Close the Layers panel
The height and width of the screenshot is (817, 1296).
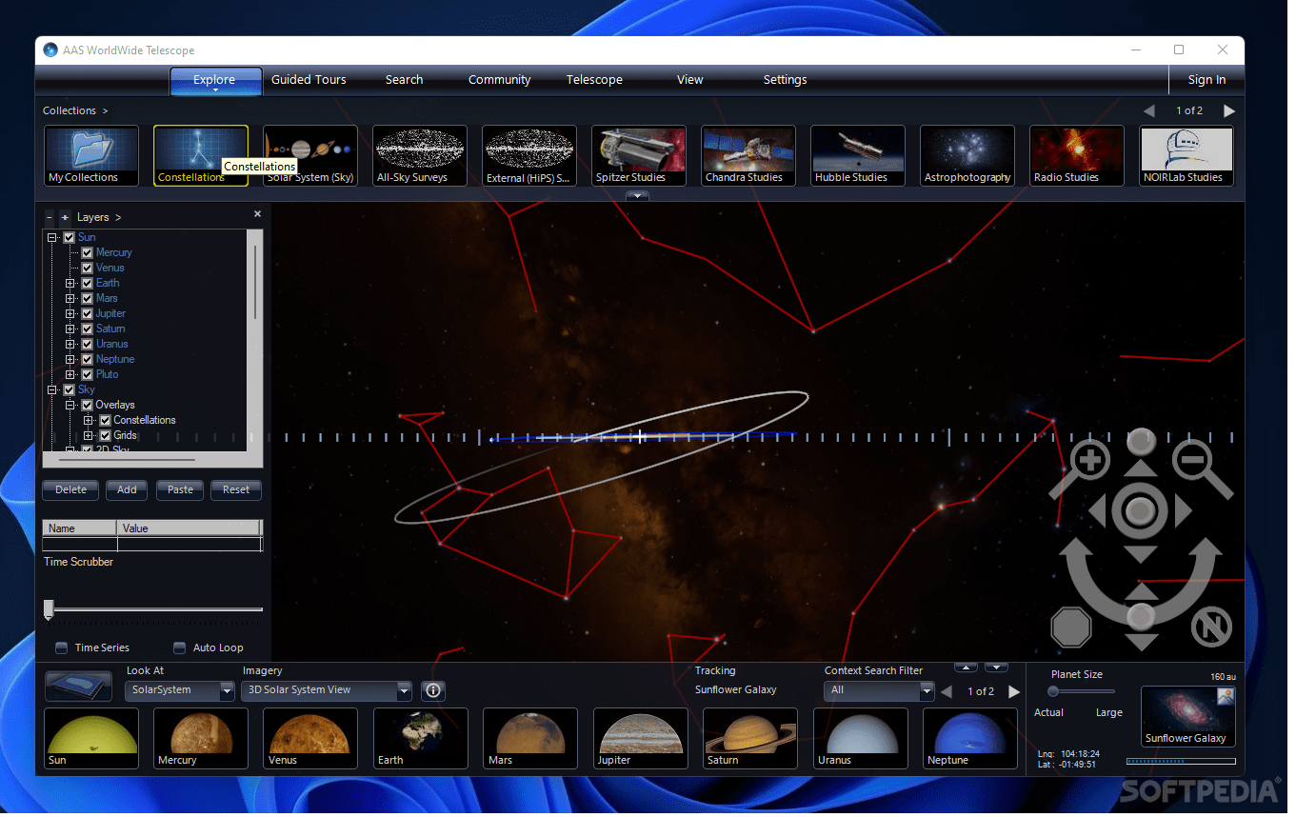257,215
